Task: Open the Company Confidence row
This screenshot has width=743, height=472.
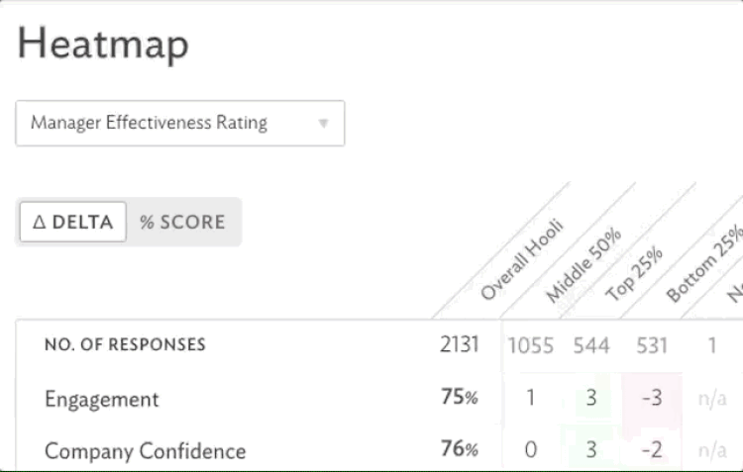Action: point(145,451)
